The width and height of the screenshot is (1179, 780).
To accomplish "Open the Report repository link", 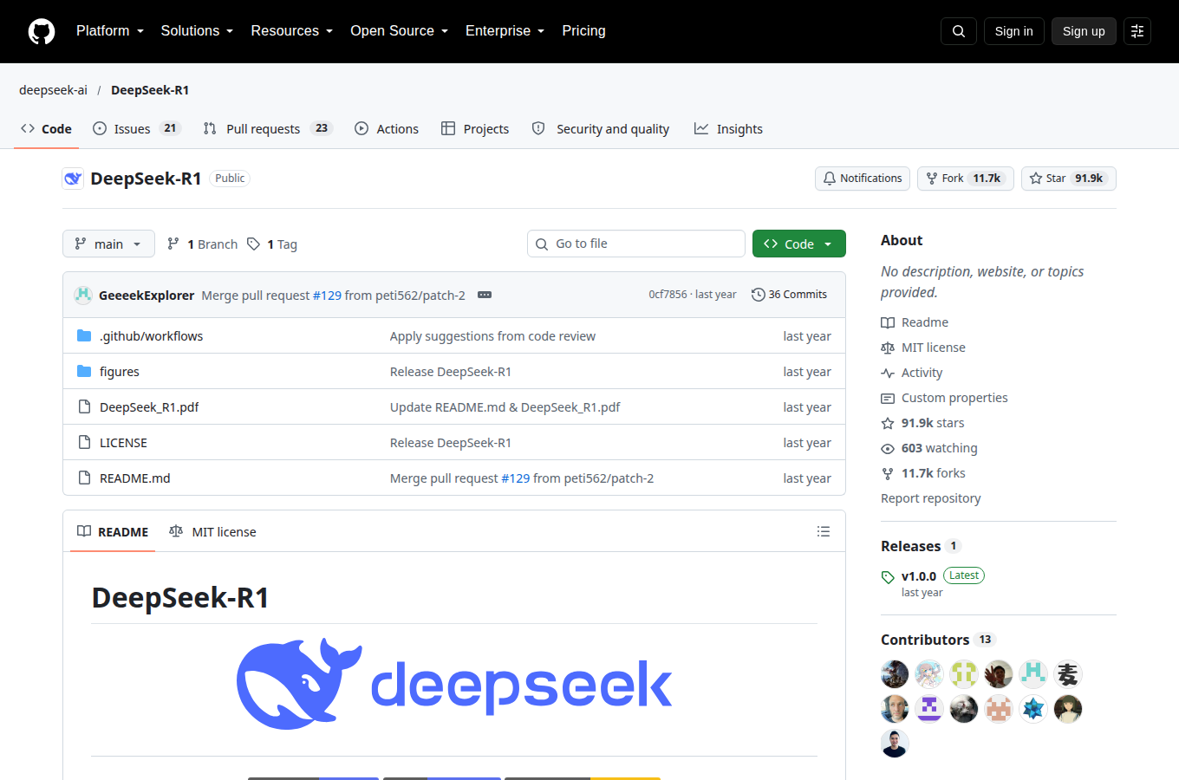I will 931,498.
